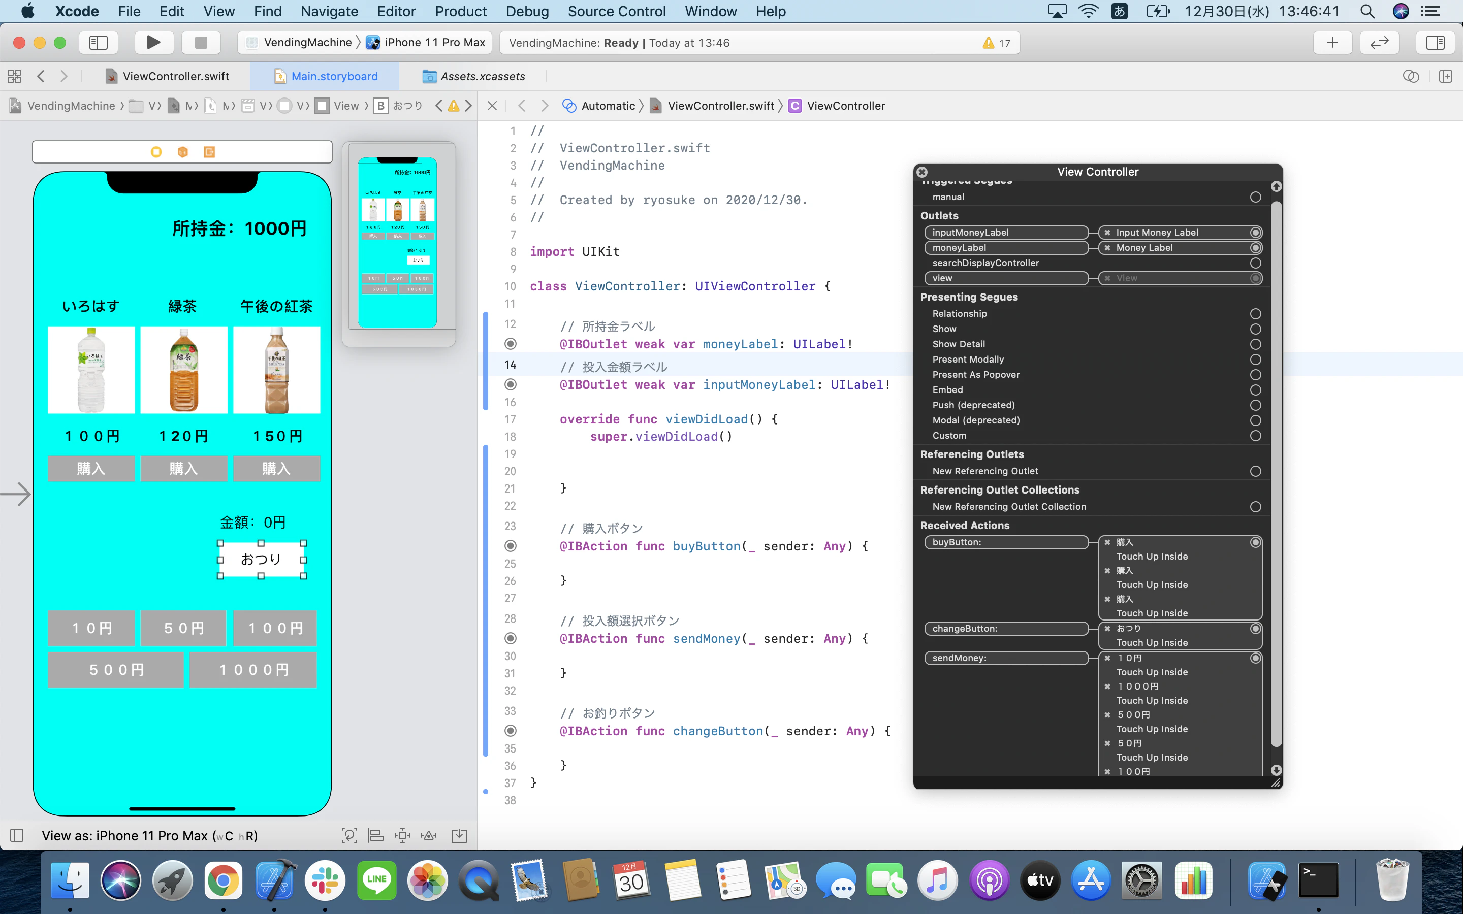This screenshot has width=1463, height=914.
Task: Click buyButton action connection circle in gutter
Action: click(x=510, y=546)
